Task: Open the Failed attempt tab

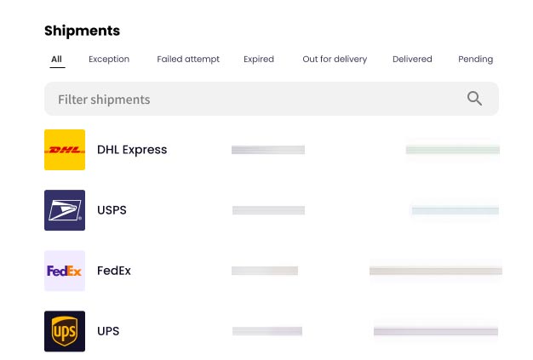Action: pos(188,60)
